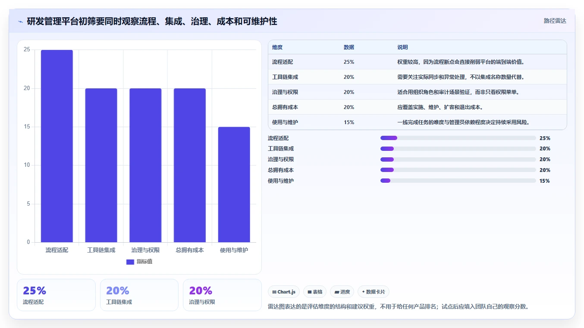The width and height of the screenshot is (584, 328).
Task: Click the 总拥有成本 progress bar
Action: click(458, 170)
